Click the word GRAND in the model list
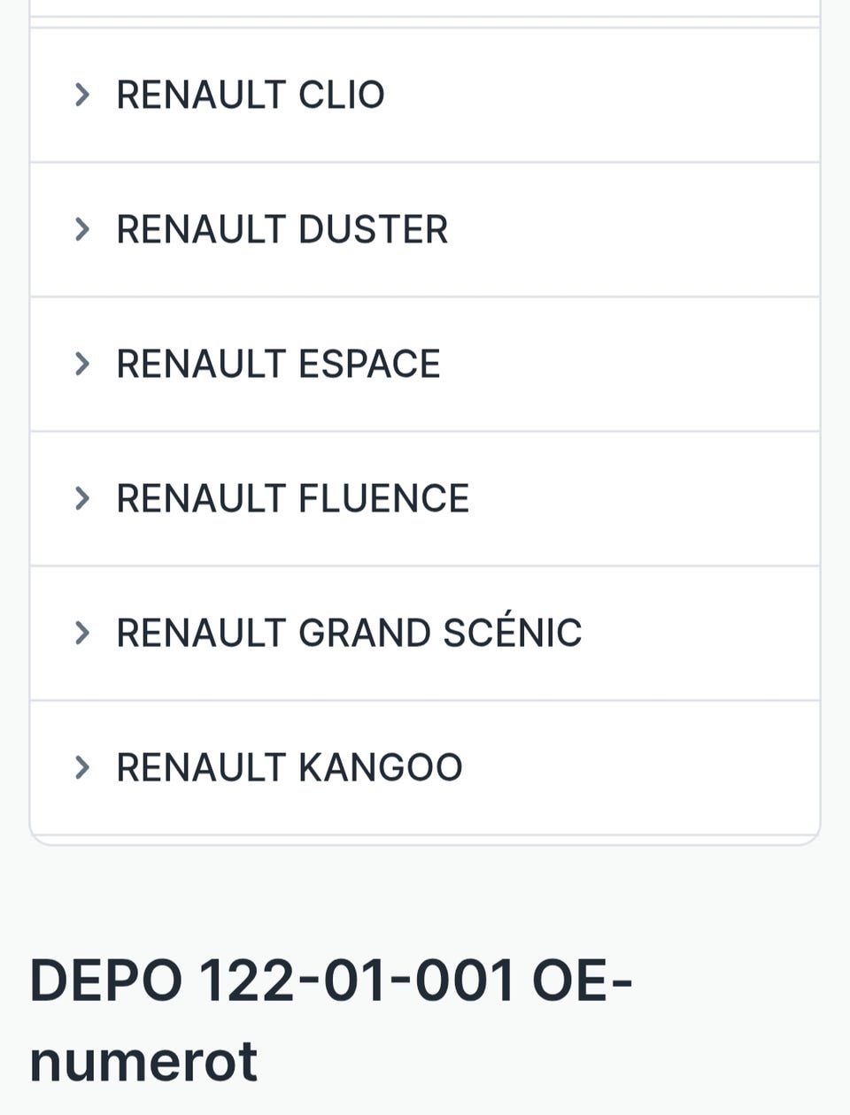 [x=364, y=633]
